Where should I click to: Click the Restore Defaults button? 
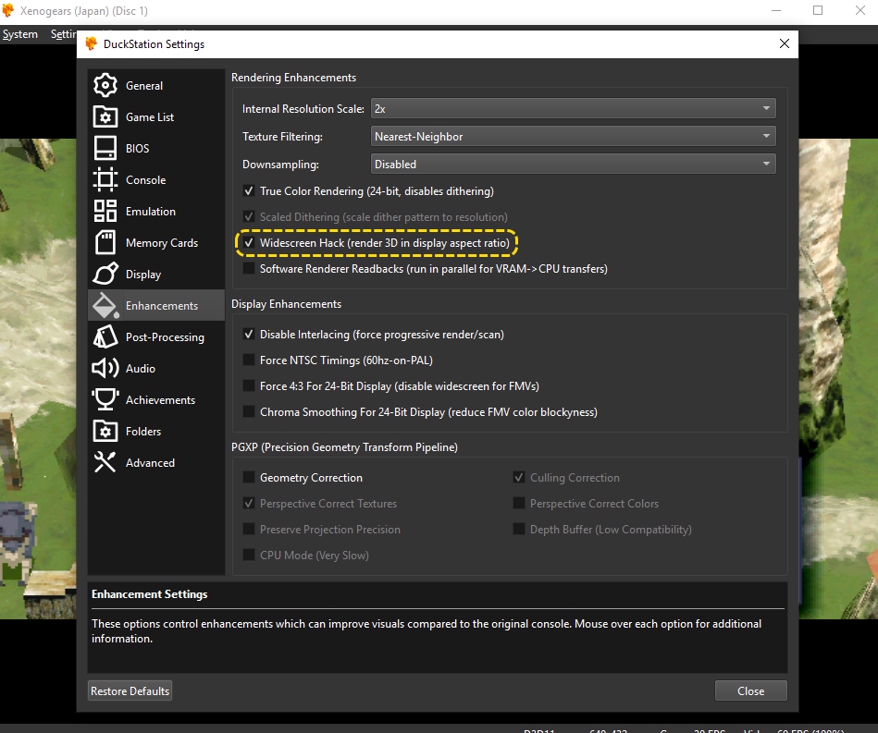pos(130,691)
